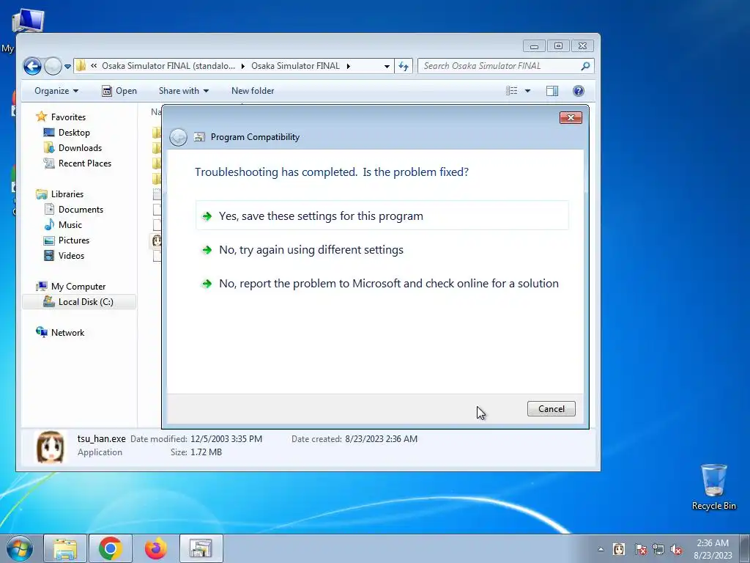Change your view icon in toolbar

click(x=511, y=91)
